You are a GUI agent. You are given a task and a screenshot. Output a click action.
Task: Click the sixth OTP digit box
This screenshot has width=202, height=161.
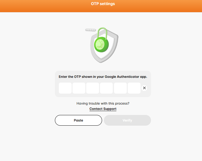pyautogui.click(x=134, y=88)
